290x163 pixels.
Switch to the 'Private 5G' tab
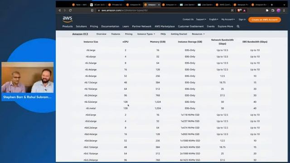click(x=116, y=5)
